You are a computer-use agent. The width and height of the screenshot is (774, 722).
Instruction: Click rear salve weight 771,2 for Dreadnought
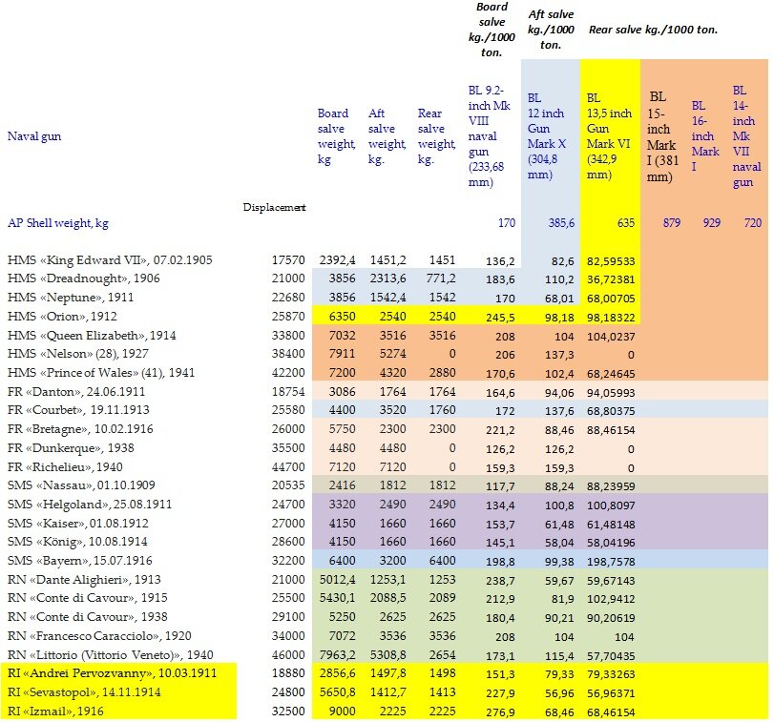[441, 278]
